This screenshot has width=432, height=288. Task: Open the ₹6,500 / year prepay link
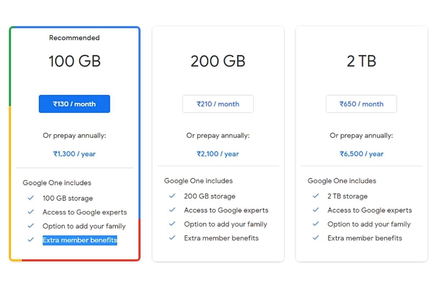(x=361, y=154)
